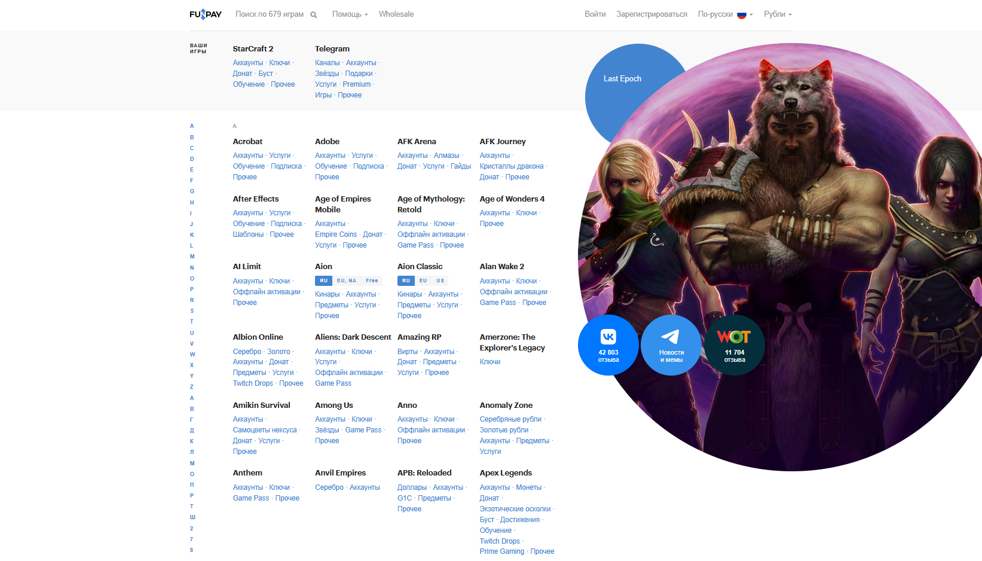This screenshot has height=561, width=982.
Task: Open Apex Legends Prime Gaming link
Action: [x=502, y=551]
